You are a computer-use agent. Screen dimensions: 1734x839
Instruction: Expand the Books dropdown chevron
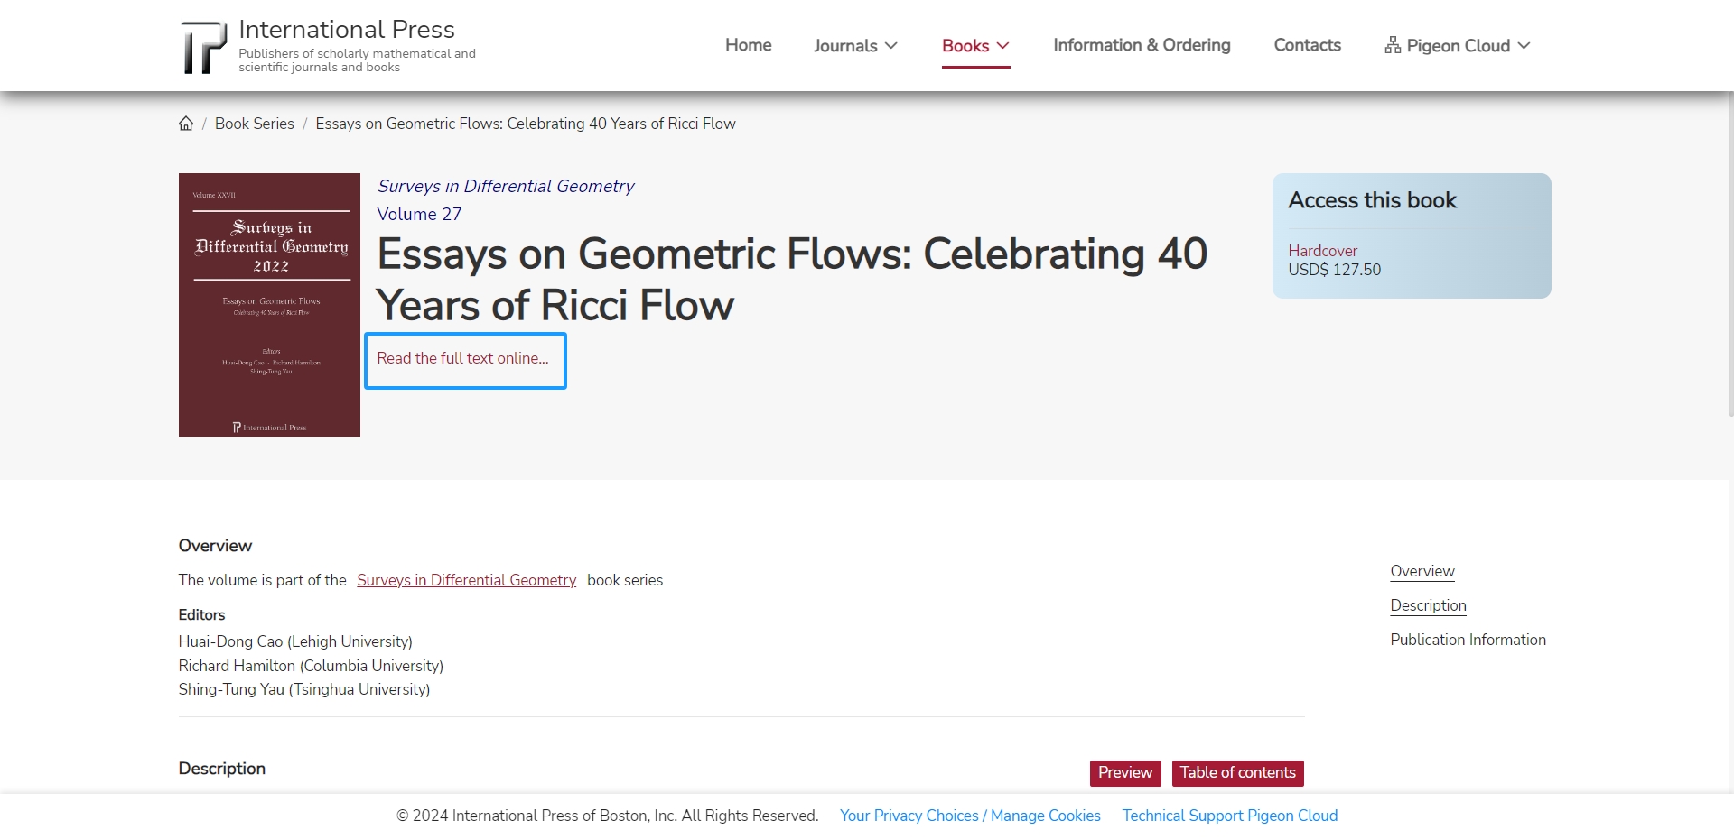click(1002, 45)
